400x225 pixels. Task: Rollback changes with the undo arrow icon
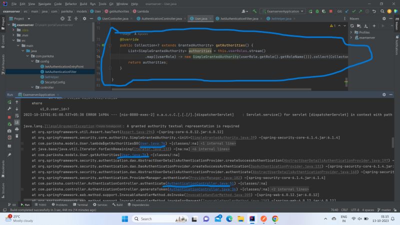[x=374, y=11]
